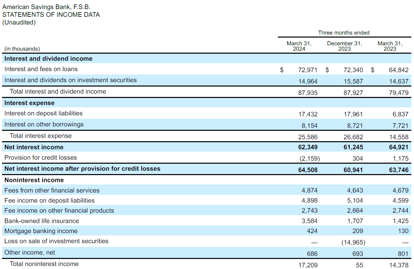414x269 pixels.
Task: Click the value 801
Action: pos(403,254)
